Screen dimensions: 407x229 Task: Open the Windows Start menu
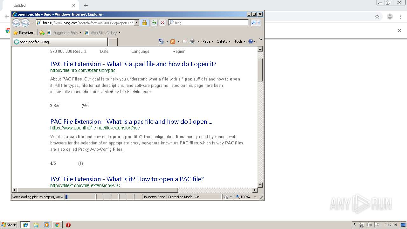coord(9,225)
